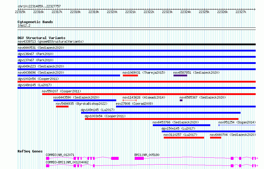Click the red nsv550207 variant bar
The width and height of the screenshot is (264, 169).
(149, 94)
